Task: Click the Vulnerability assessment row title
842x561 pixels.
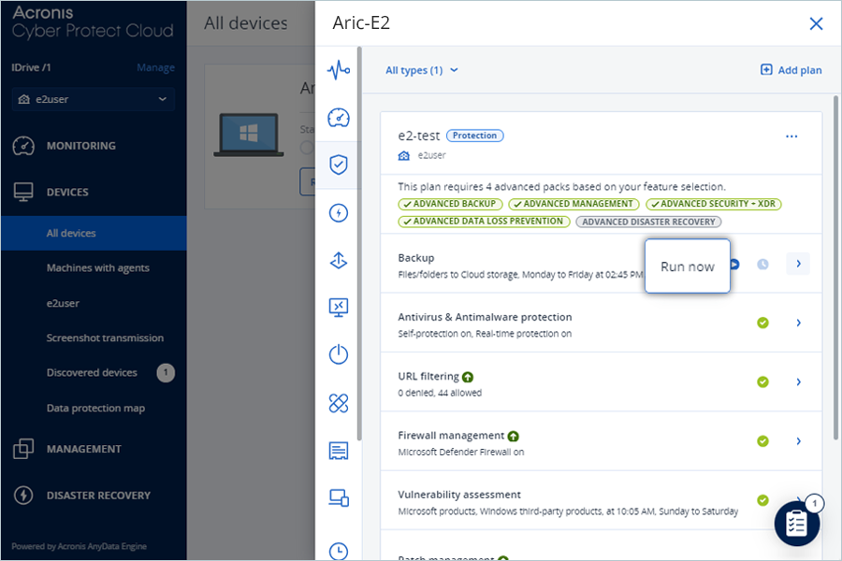Action: click(x=459, y=495)
